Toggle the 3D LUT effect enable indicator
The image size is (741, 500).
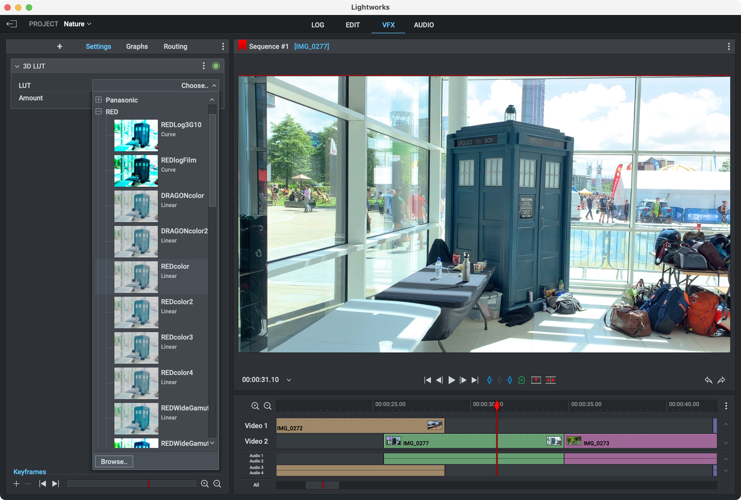(x=217, y=66)
